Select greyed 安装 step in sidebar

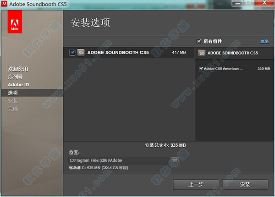(13, 101)
